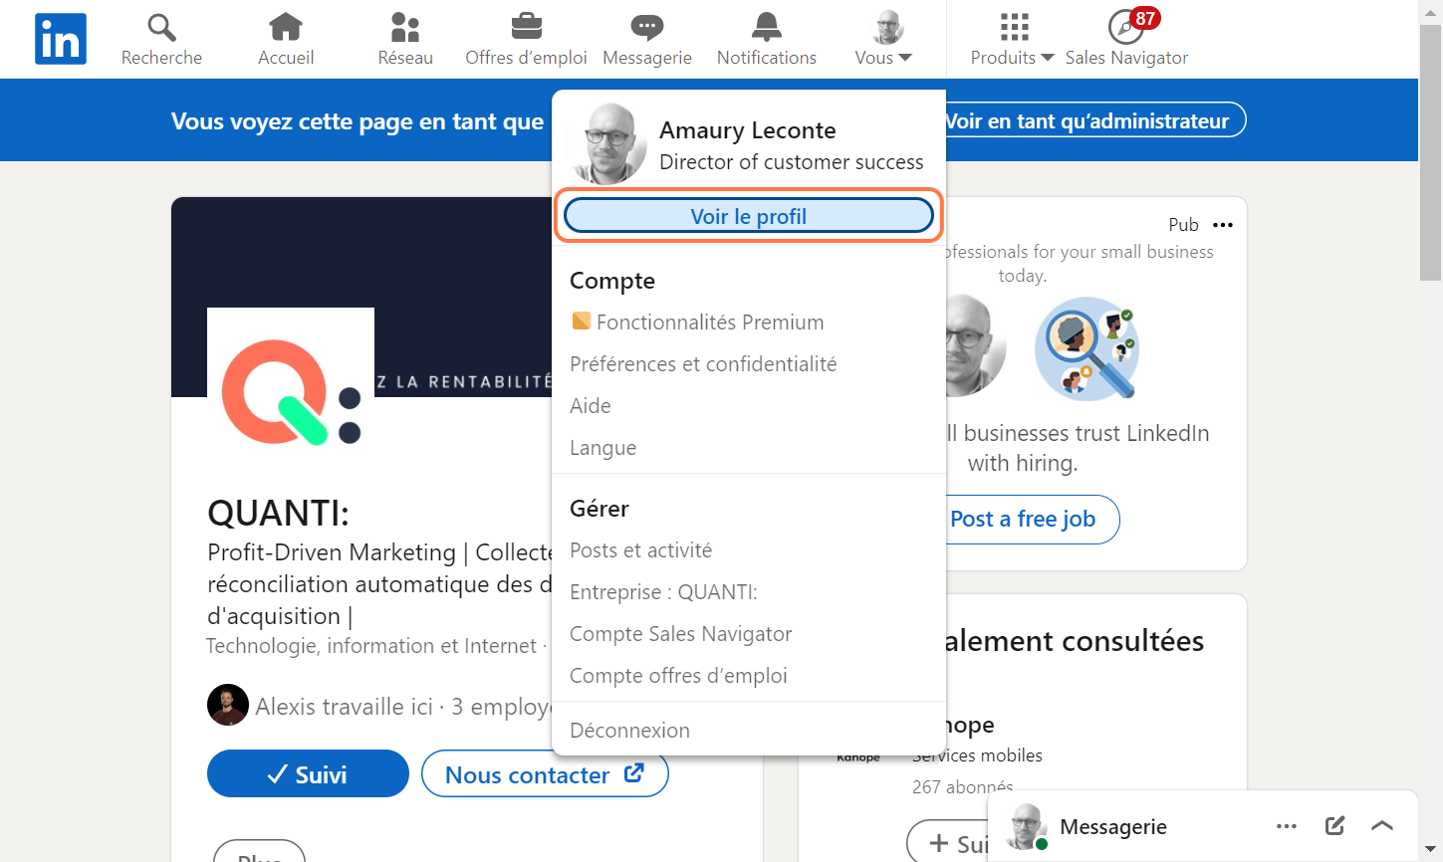Open Posts et activité
Image resolution: width=1443 pixels, height=862 pixels.
click(640, 550)
